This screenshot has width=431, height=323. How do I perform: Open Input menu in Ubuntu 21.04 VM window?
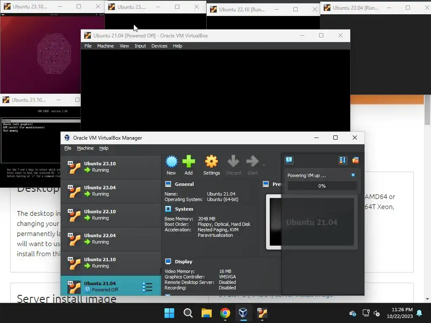coord(140,46)
